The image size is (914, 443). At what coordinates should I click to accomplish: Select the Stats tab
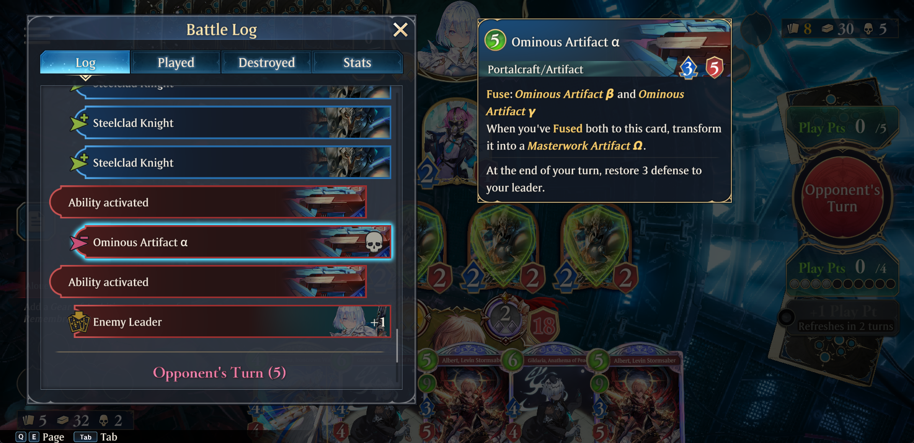357,63
